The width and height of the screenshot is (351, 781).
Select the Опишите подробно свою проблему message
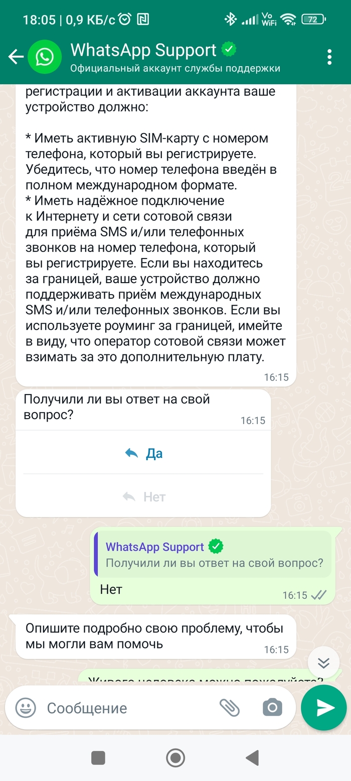pyautogui.click(x=155, y=636)
